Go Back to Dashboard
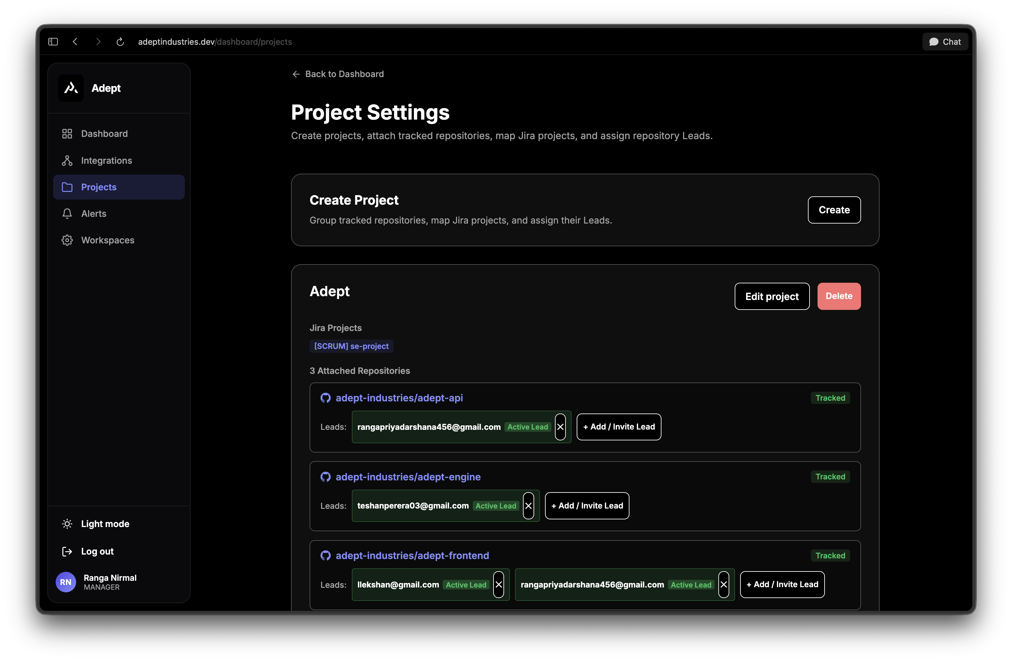 (x=338, y=74)
